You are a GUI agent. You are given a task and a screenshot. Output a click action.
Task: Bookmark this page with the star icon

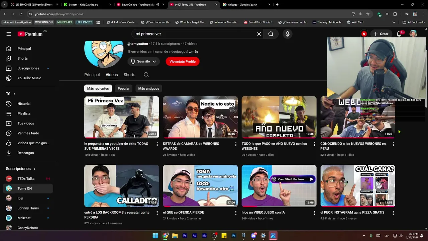[x=368, y=14]
